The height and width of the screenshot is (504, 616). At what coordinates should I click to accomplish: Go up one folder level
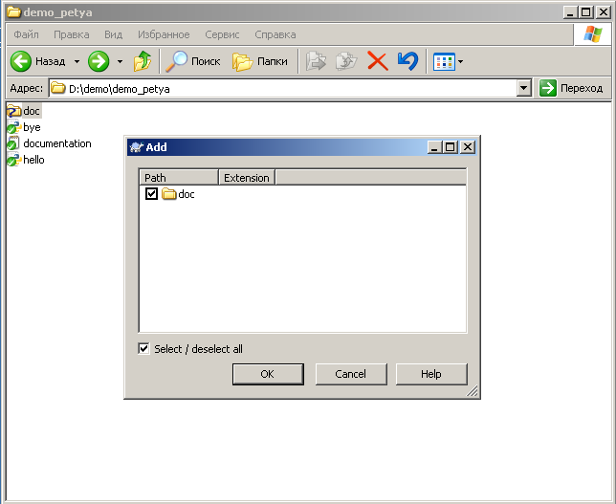pyautogui.click(x=143, y=61)
